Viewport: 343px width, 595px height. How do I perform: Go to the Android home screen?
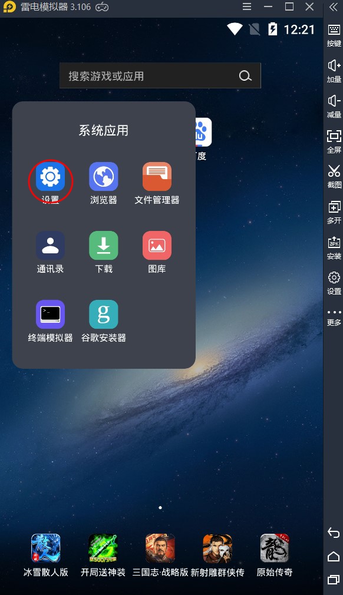[x=334, y=556]
